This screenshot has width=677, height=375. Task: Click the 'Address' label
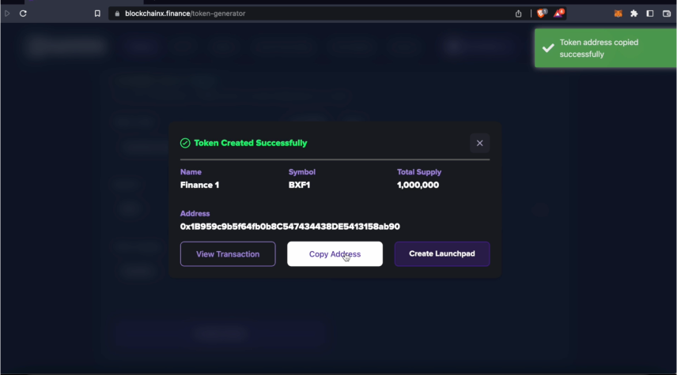(195, 213)
